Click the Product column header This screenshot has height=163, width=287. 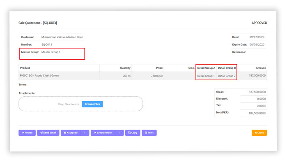[x=25, y=68]
